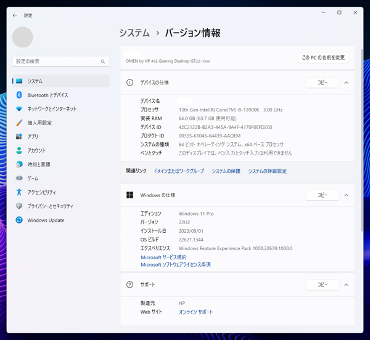This screenshot has height=340, width=370.
Task: Click the バージョン value 22H2
Action: coord(184,222)
